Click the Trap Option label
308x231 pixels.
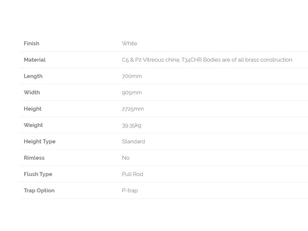[39, 190]
